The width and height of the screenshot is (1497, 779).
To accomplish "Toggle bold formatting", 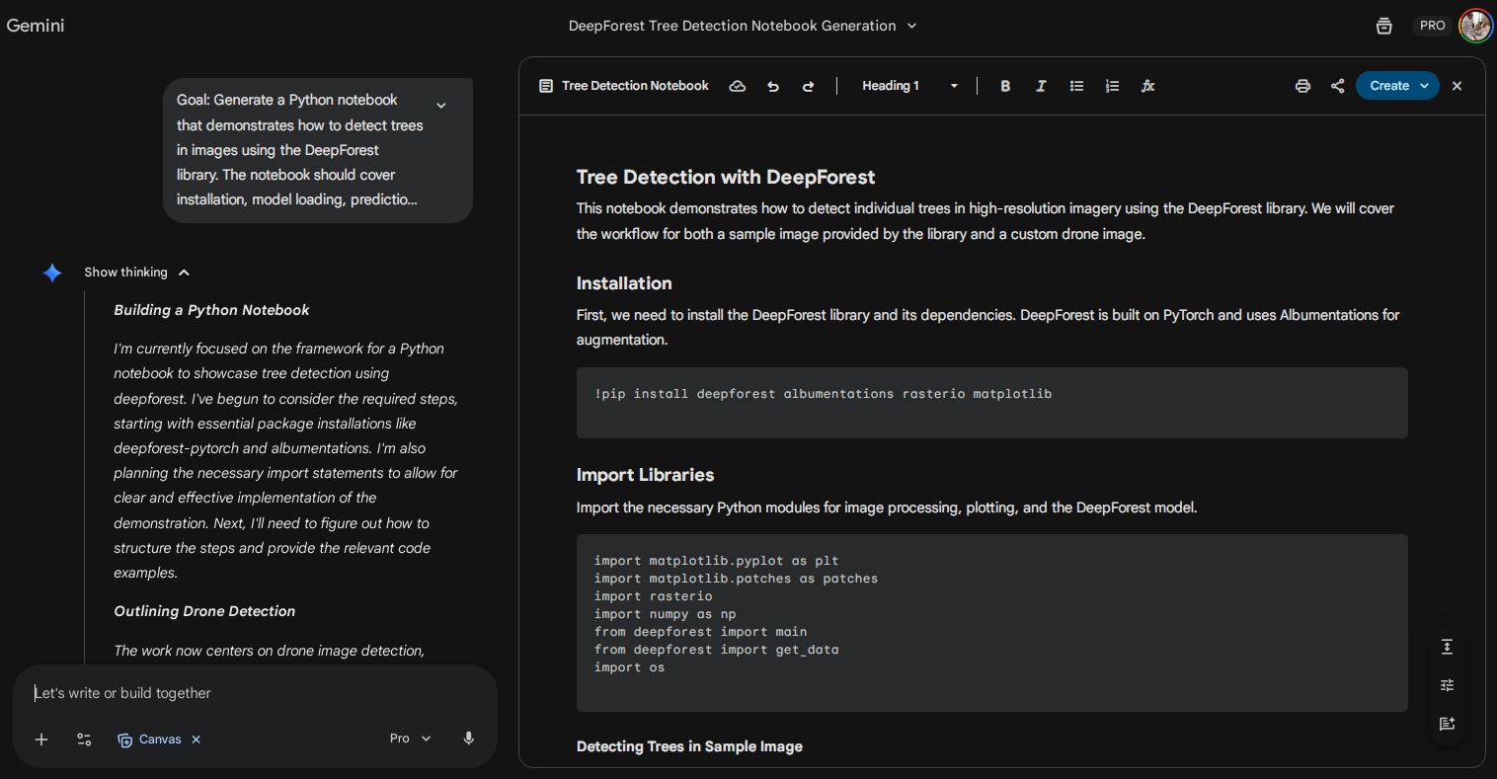I will (1005, 86).
